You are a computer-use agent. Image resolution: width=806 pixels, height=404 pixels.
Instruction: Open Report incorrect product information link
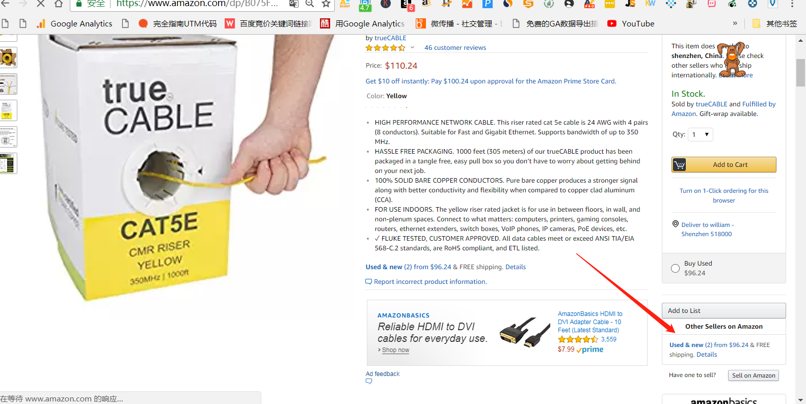click(430, 282)
